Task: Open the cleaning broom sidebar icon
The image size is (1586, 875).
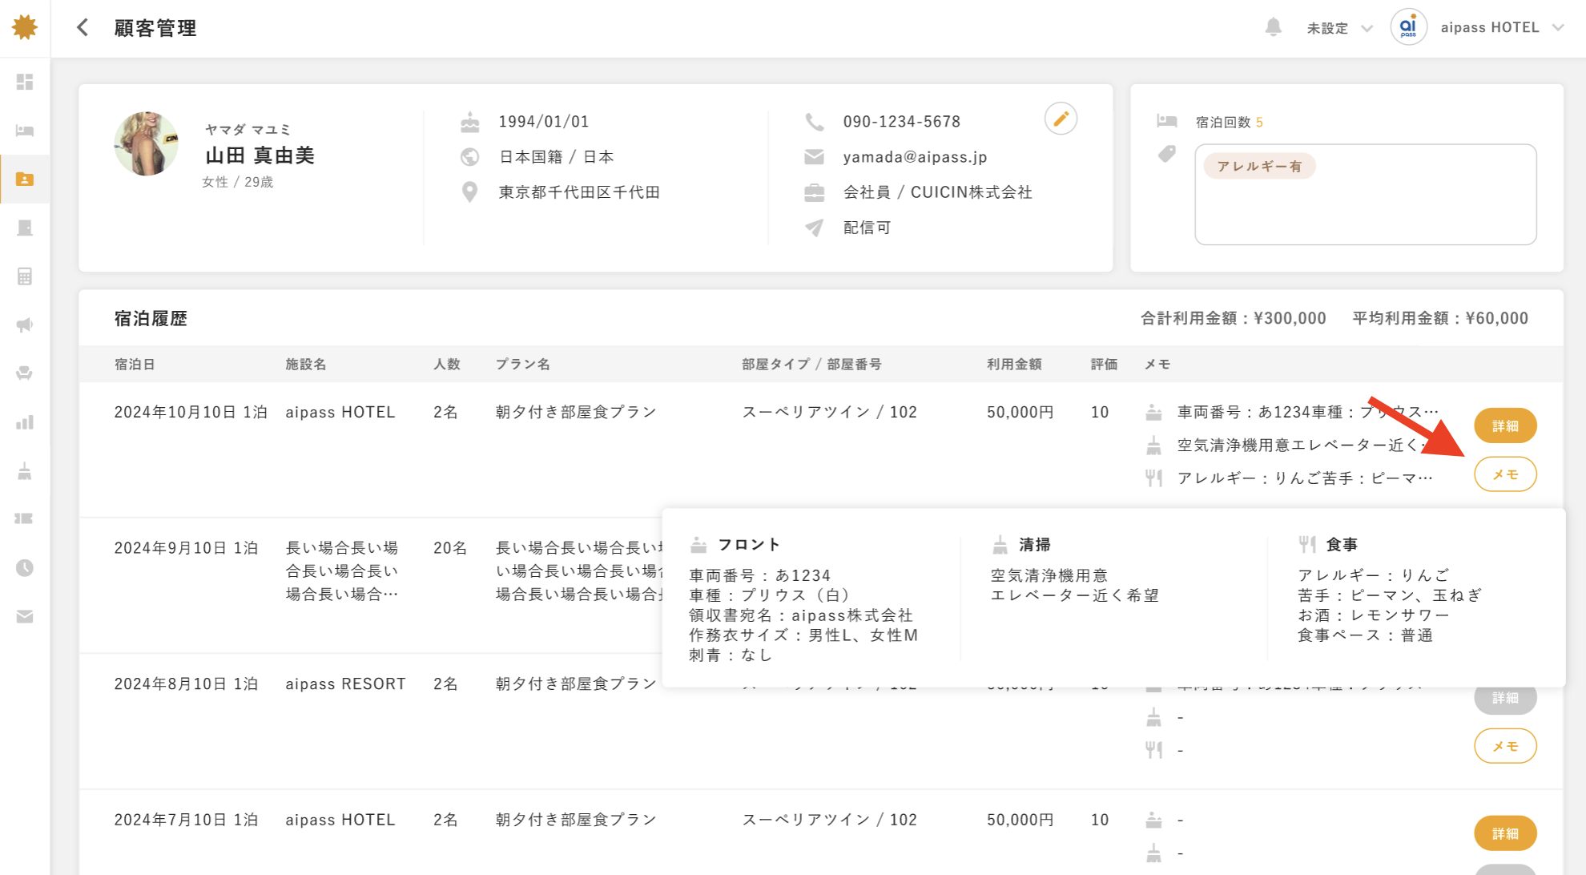Action: pyautogui.click(x=25, y=471)
